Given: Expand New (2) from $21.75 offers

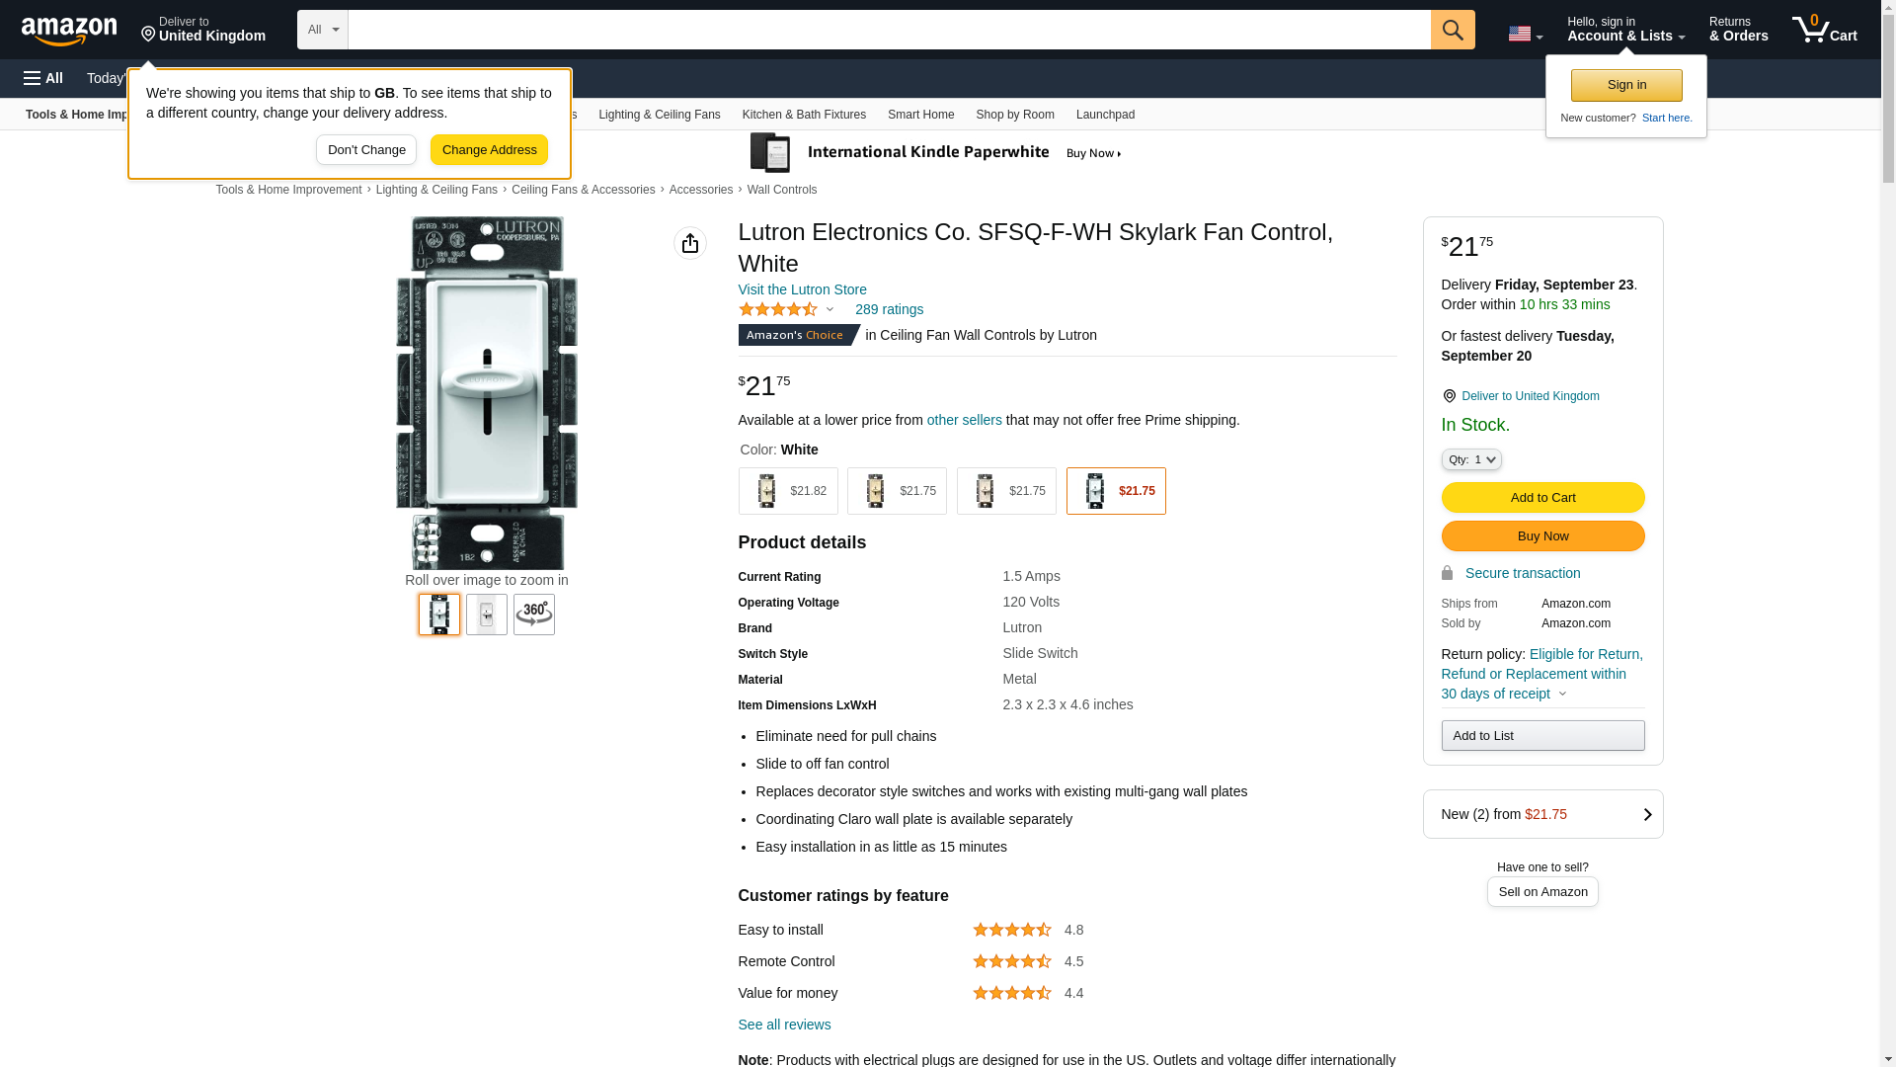Looking at the screenshot, I should 1541,814.
